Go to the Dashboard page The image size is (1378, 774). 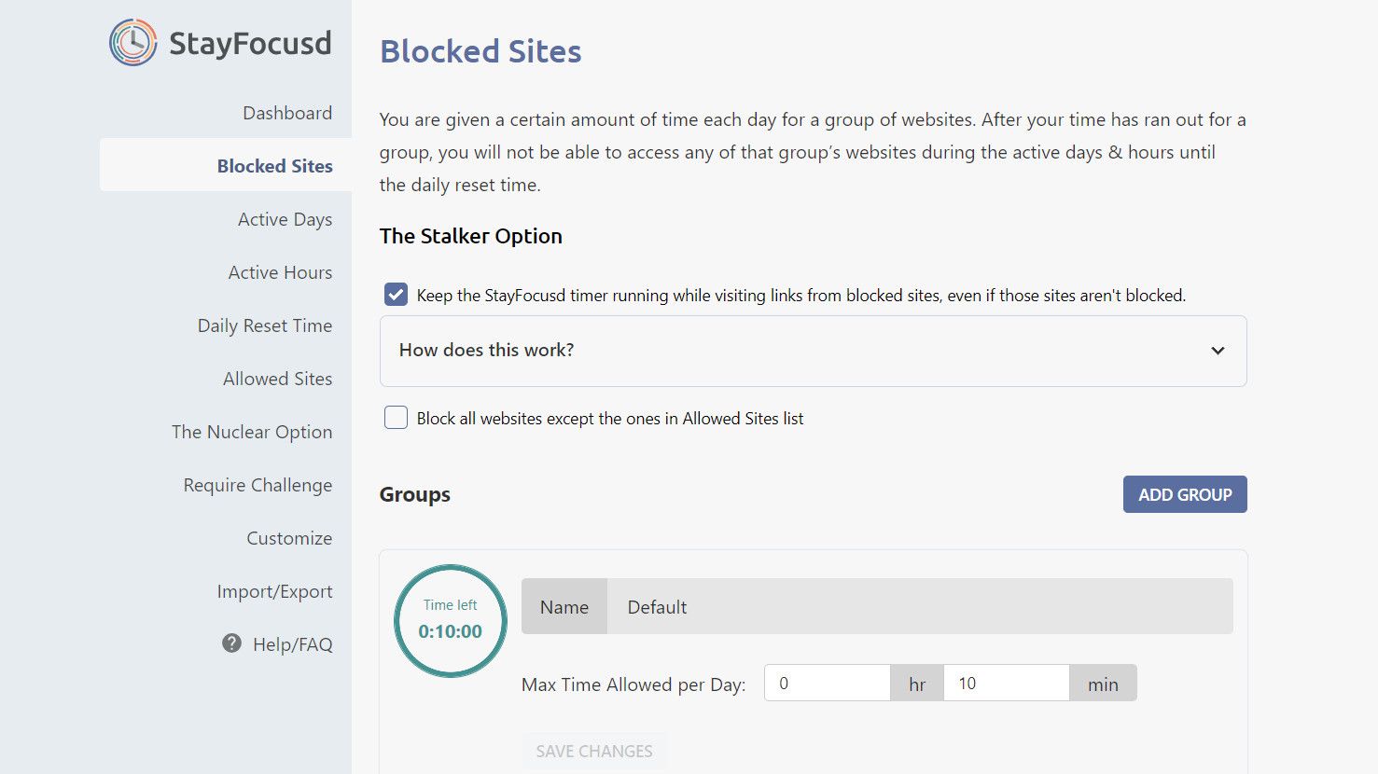click(287, 112)
